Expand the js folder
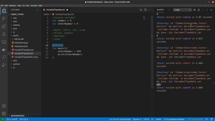 [x=14, y=32]
